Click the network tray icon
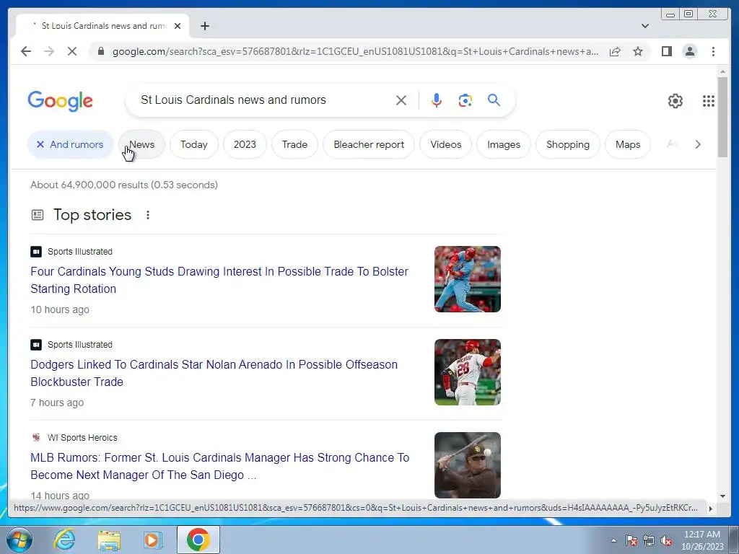This screenshot has height=554, width=739. coord(649,540)
